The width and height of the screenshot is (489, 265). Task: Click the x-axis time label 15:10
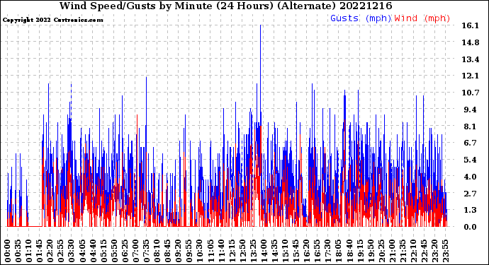285,251
